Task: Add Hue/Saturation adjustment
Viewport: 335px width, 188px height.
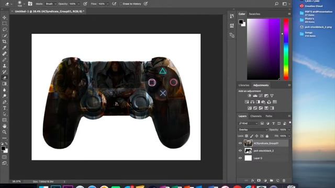Action: 247,102
